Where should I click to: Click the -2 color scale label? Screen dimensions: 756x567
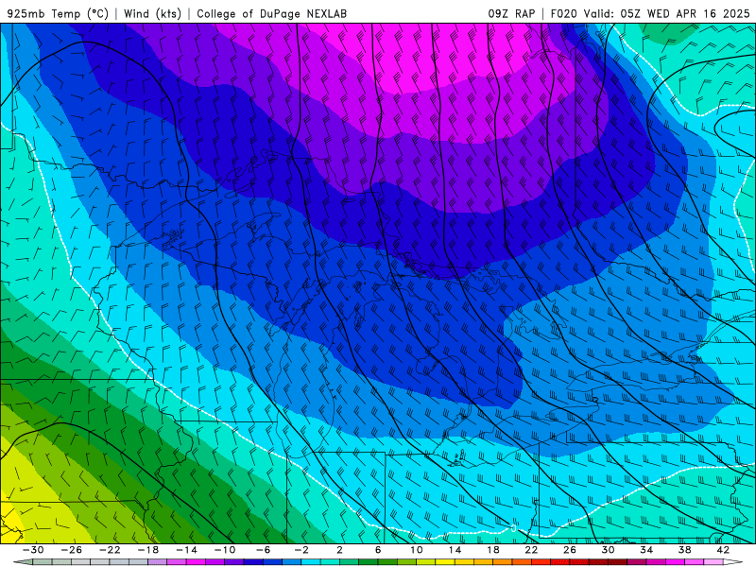[301, 550]
